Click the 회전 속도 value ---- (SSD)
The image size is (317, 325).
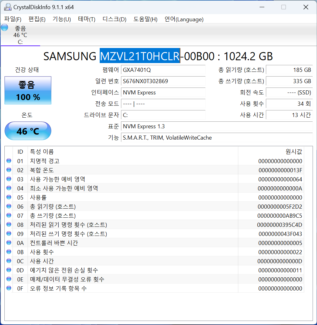(289, 93)
